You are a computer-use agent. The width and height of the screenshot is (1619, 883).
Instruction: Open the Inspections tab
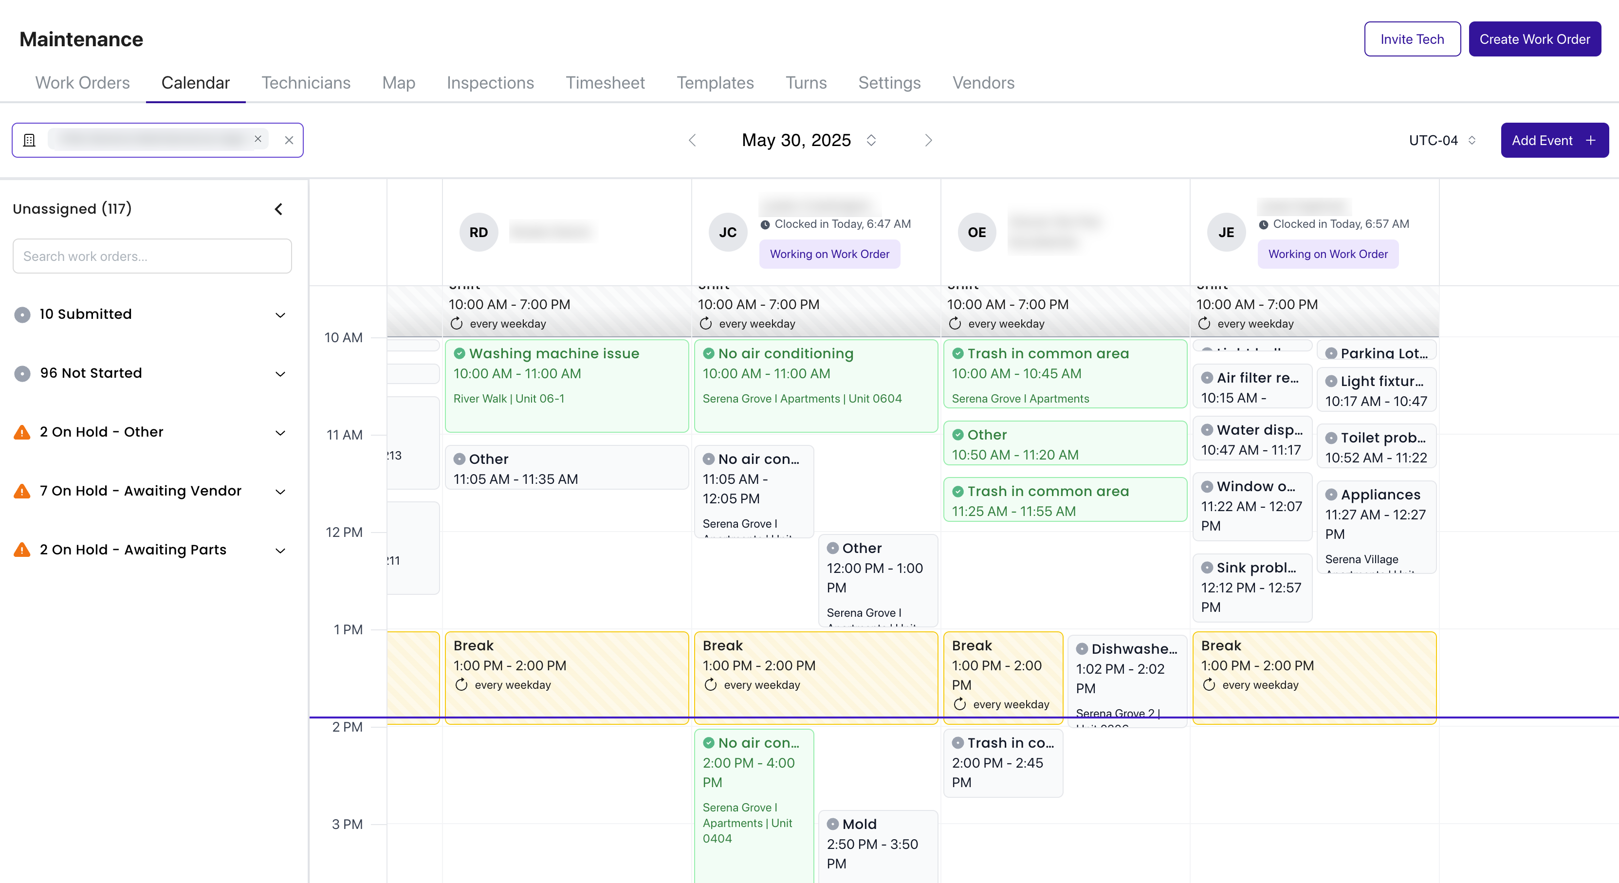tap(490, 82)
